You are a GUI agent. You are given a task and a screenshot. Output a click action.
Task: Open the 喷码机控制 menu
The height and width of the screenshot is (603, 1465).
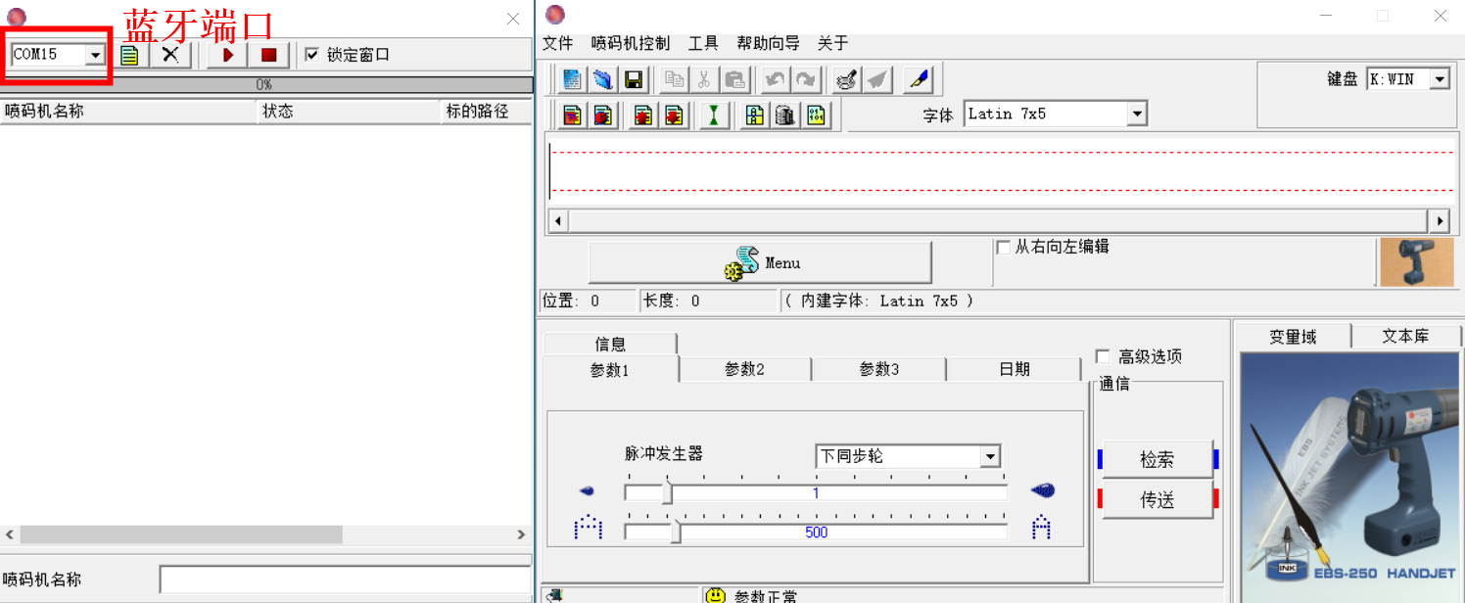[x=630, y=43]
